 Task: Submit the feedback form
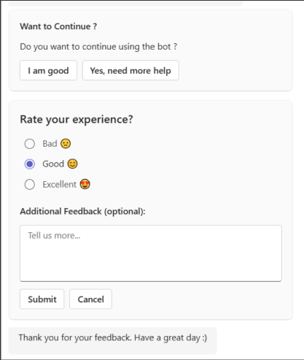42,299
